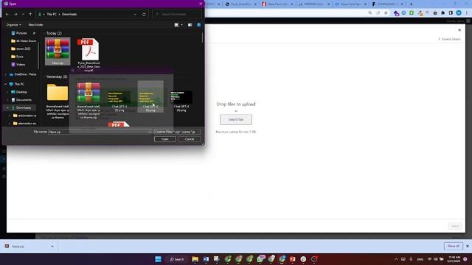Close the upload overlay with X
This screenshot has height=265, width=472.
[x=459, y=30]
